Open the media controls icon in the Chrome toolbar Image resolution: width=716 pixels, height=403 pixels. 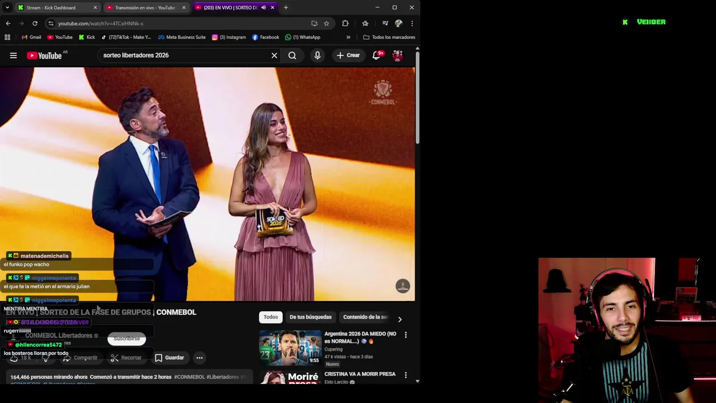pos(385,24)
